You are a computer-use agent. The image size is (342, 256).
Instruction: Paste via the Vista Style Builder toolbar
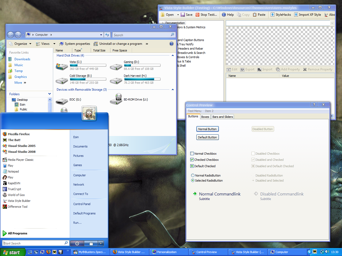(x=259, y=15)
